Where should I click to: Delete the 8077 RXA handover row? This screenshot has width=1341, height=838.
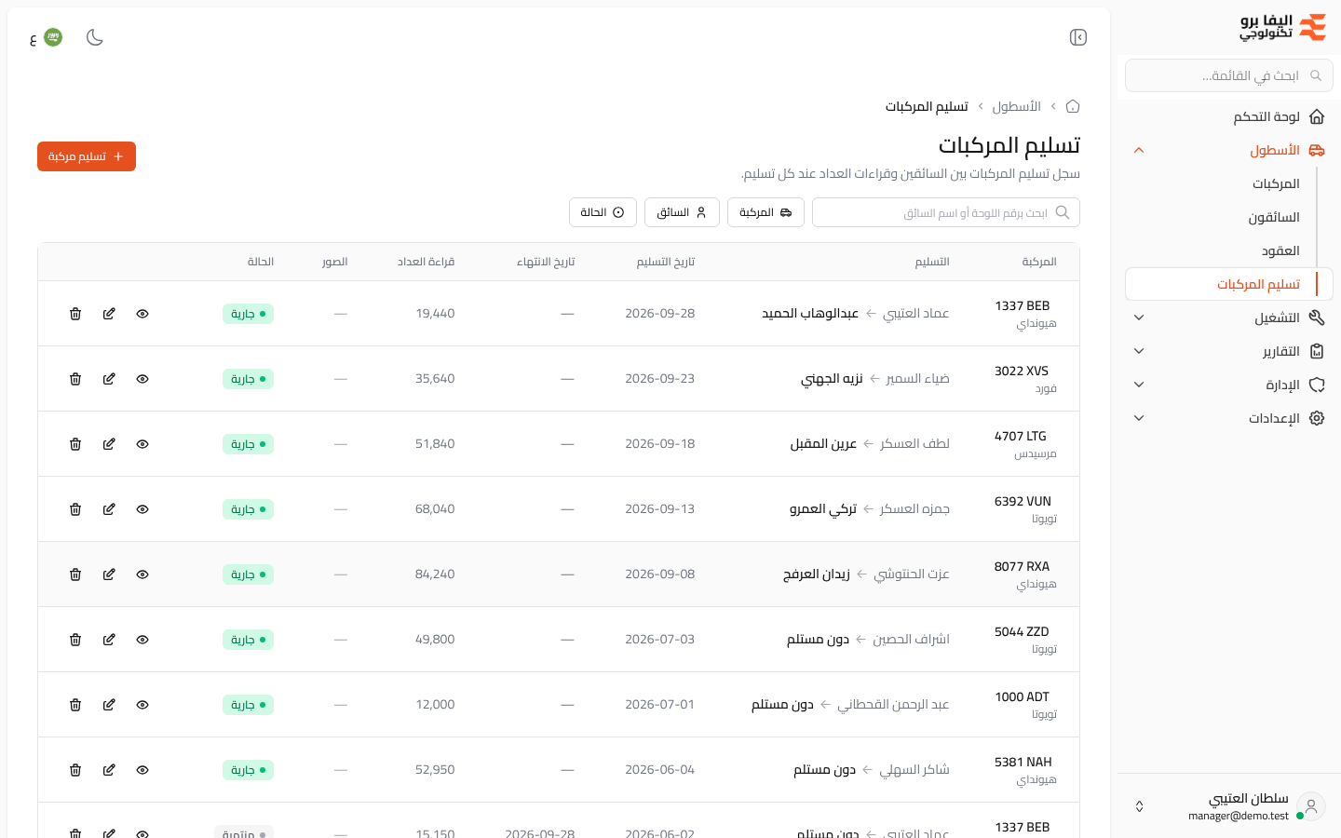(75, 574)
